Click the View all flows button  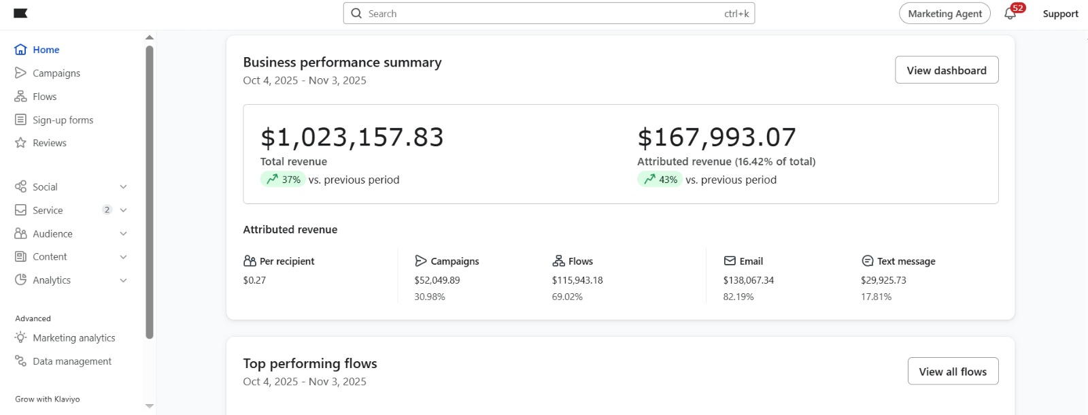953,371
